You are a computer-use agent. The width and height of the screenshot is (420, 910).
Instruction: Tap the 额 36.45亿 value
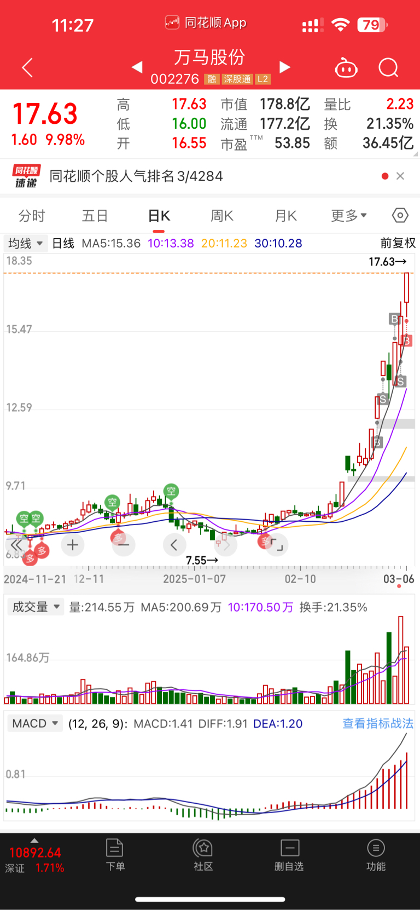(x=388, y=143)
